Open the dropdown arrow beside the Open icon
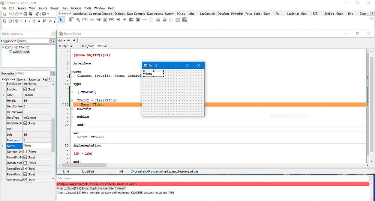The height and width of the screenshot is (201, 375). pyautogui.click(x=21, y=14)
